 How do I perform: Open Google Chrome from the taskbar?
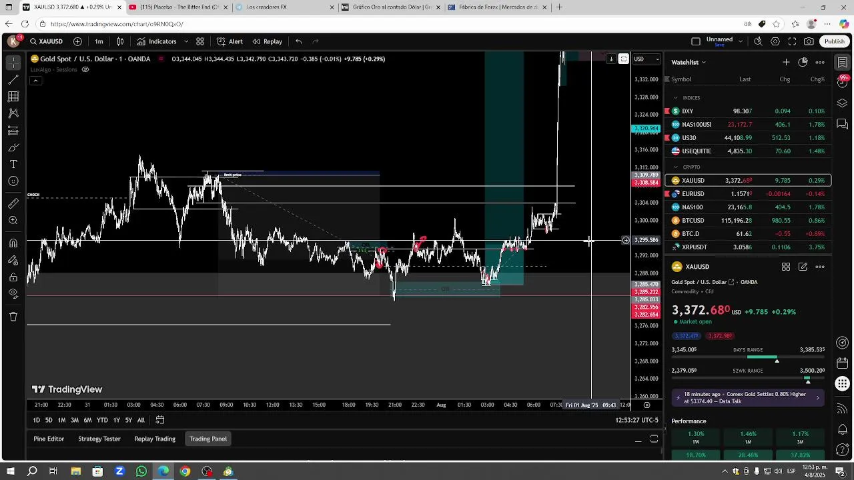click(x=185, y=471)
